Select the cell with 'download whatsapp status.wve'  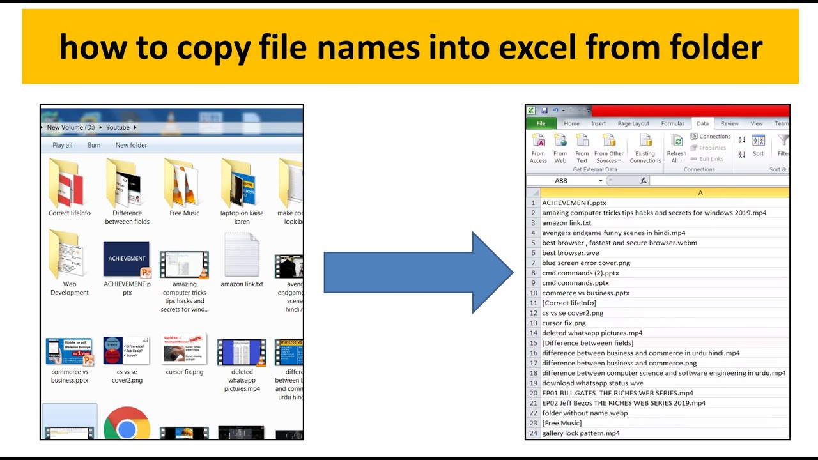[x=665, y=383]
